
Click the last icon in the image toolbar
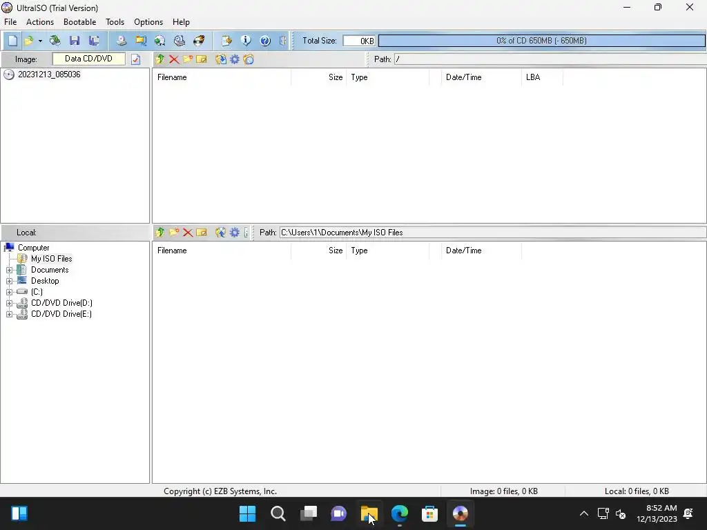(x=249, y=59)
